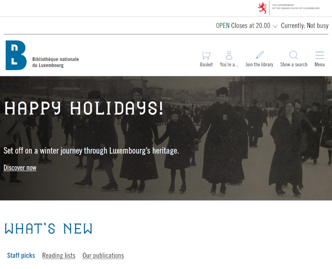Follow the Discover now link
Image resolution: width=332 pixels, height=269 pixels.
click(20, 168)
